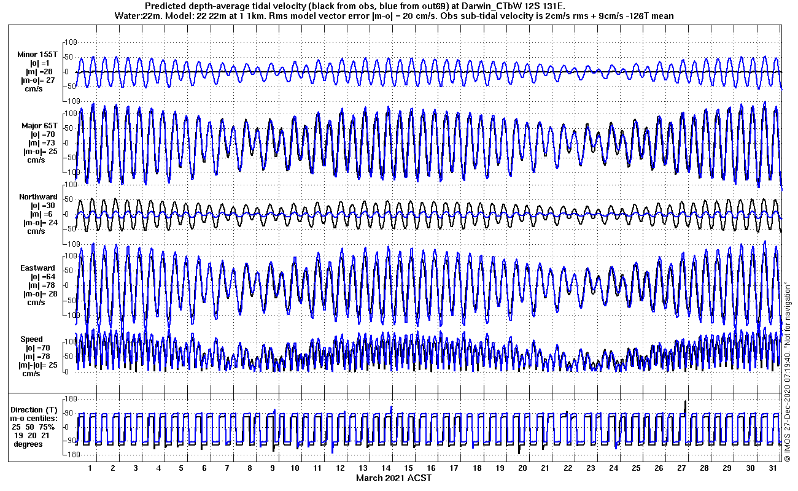Click day "8" on the date axis
This screenshot has width=798, height=491.
coord(250,468)
